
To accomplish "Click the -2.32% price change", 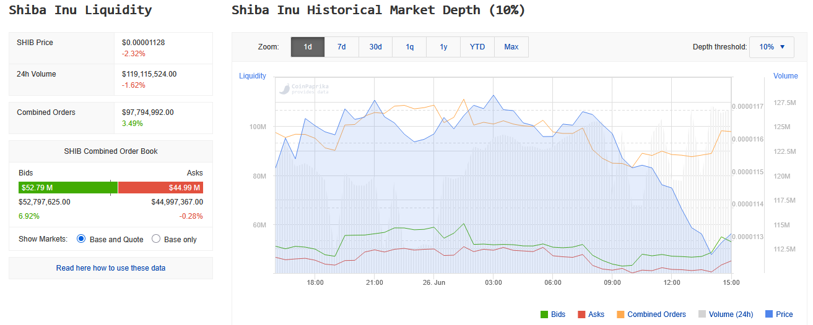I will tap(134, 54).
